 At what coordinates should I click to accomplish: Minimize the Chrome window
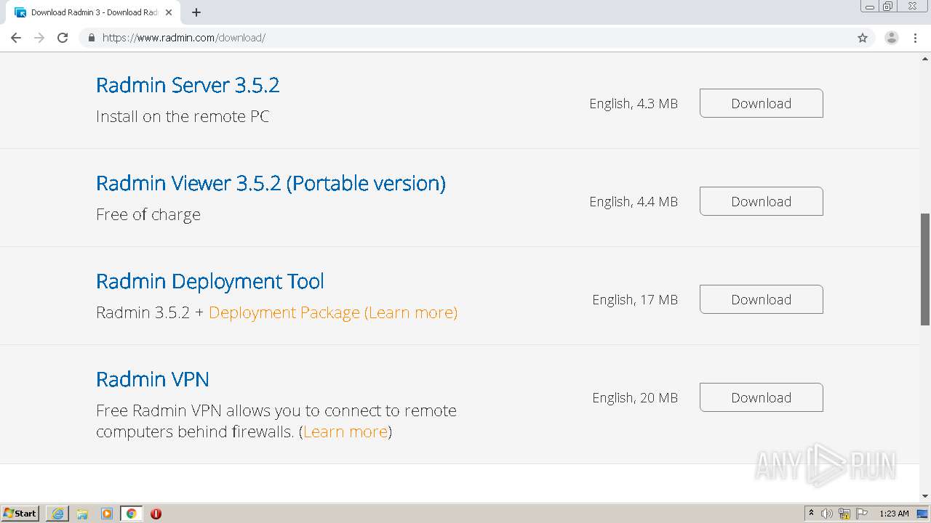point(870,7)
